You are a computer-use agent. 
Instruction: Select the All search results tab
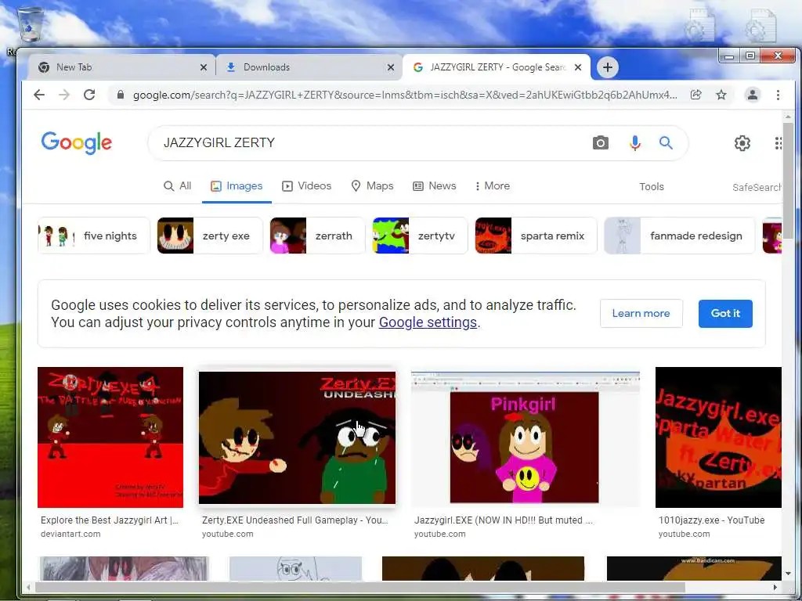177,186
